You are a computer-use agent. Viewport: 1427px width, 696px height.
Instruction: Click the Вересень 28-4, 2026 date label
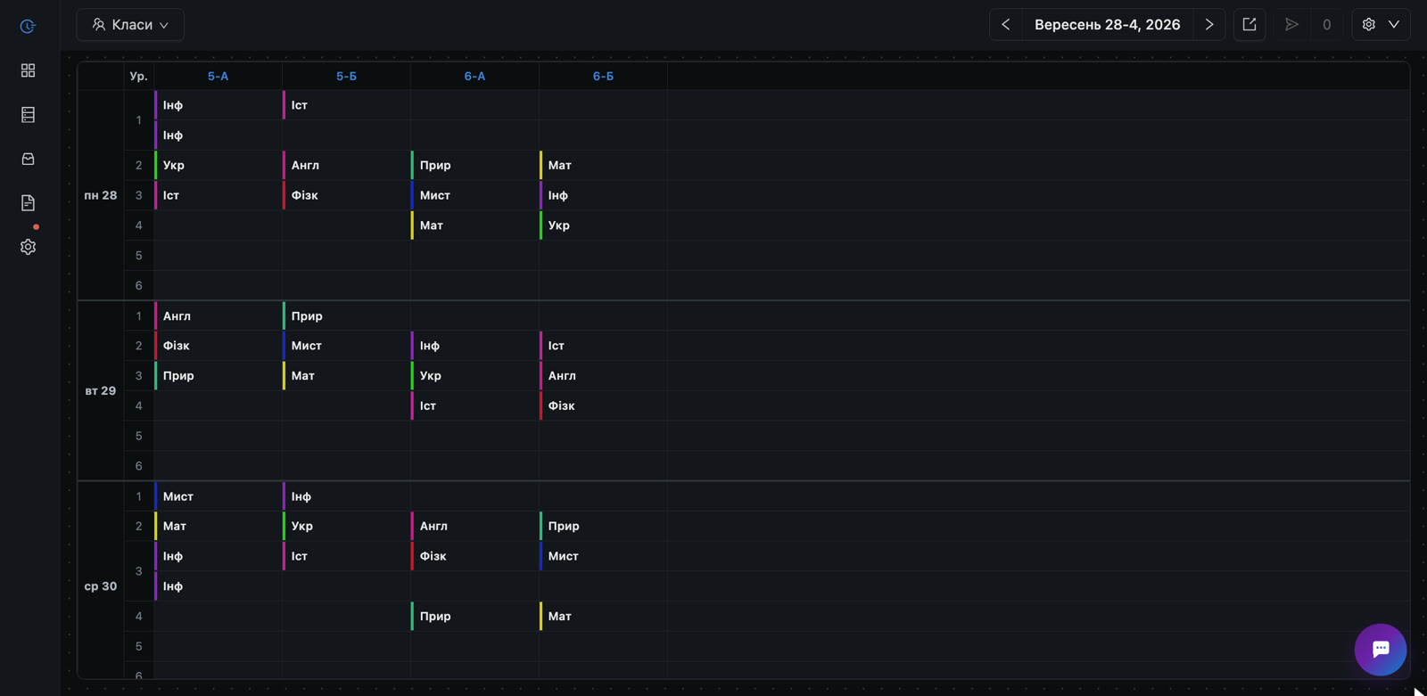tap(1107, 25)
